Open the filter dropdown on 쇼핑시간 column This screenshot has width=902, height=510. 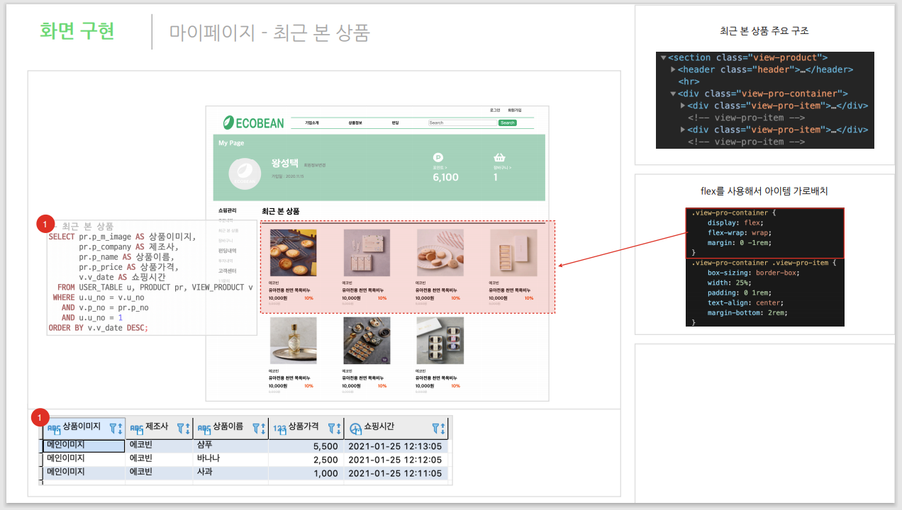pyautogui.click(x=435, y=426)
